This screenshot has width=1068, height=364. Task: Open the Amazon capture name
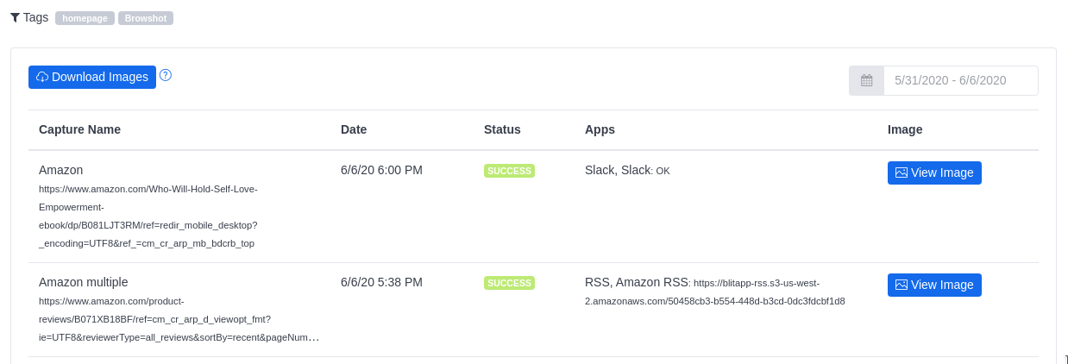(61, 170)
